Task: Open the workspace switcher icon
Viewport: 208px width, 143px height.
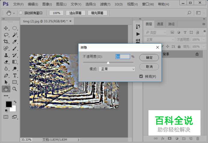Action: click(198, 13)
